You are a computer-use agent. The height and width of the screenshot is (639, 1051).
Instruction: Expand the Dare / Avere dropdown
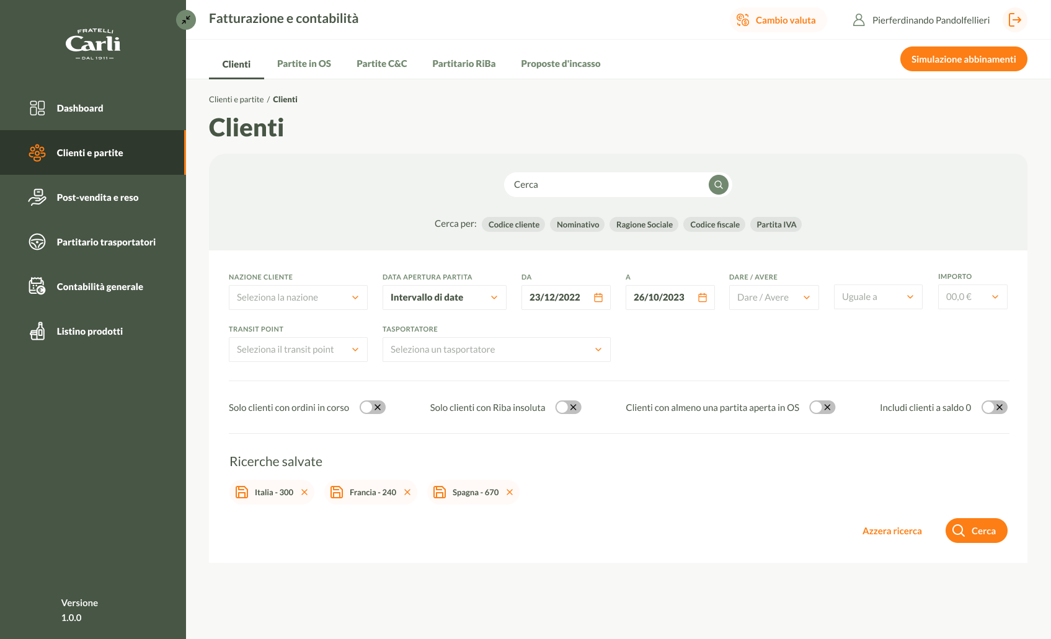(773, 297)
